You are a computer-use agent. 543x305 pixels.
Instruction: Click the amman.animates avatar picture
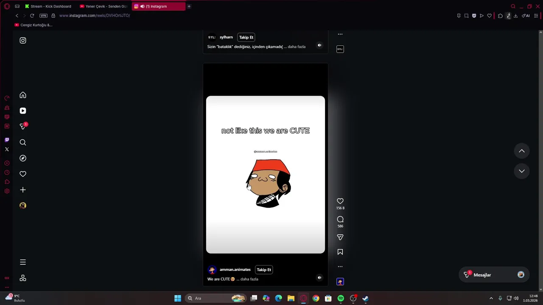click(x=212, y=270)
